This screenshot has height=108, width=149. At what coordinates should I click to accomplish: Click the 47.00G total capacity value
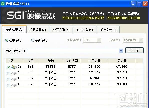click(122, 67)
